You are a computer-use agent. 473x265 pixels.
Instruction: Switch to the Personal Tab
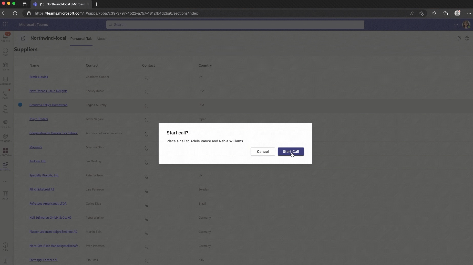(x=81, y=39)
